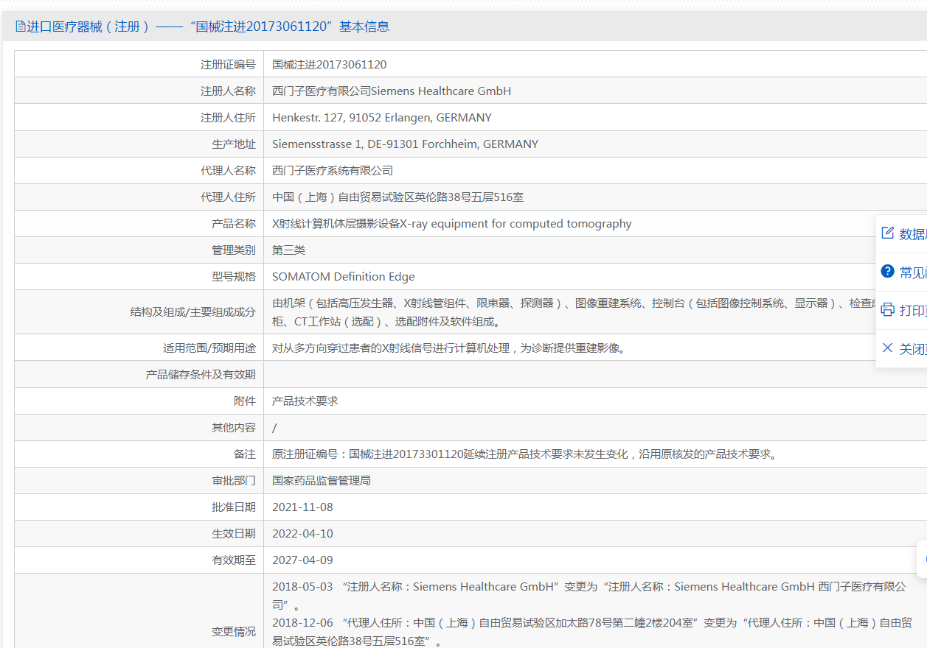Click the 型号规格 row label
This screenshot has width=927, height=648.
pyautogui.click(x=234, y=277)
